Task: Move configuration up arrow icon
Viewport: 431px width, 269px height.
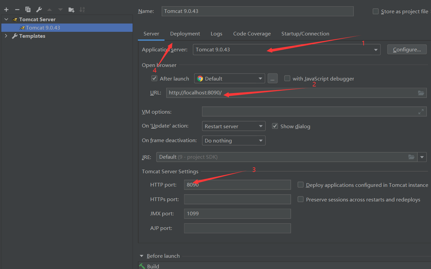Action: pyautogui.click(x=50, y=10)
